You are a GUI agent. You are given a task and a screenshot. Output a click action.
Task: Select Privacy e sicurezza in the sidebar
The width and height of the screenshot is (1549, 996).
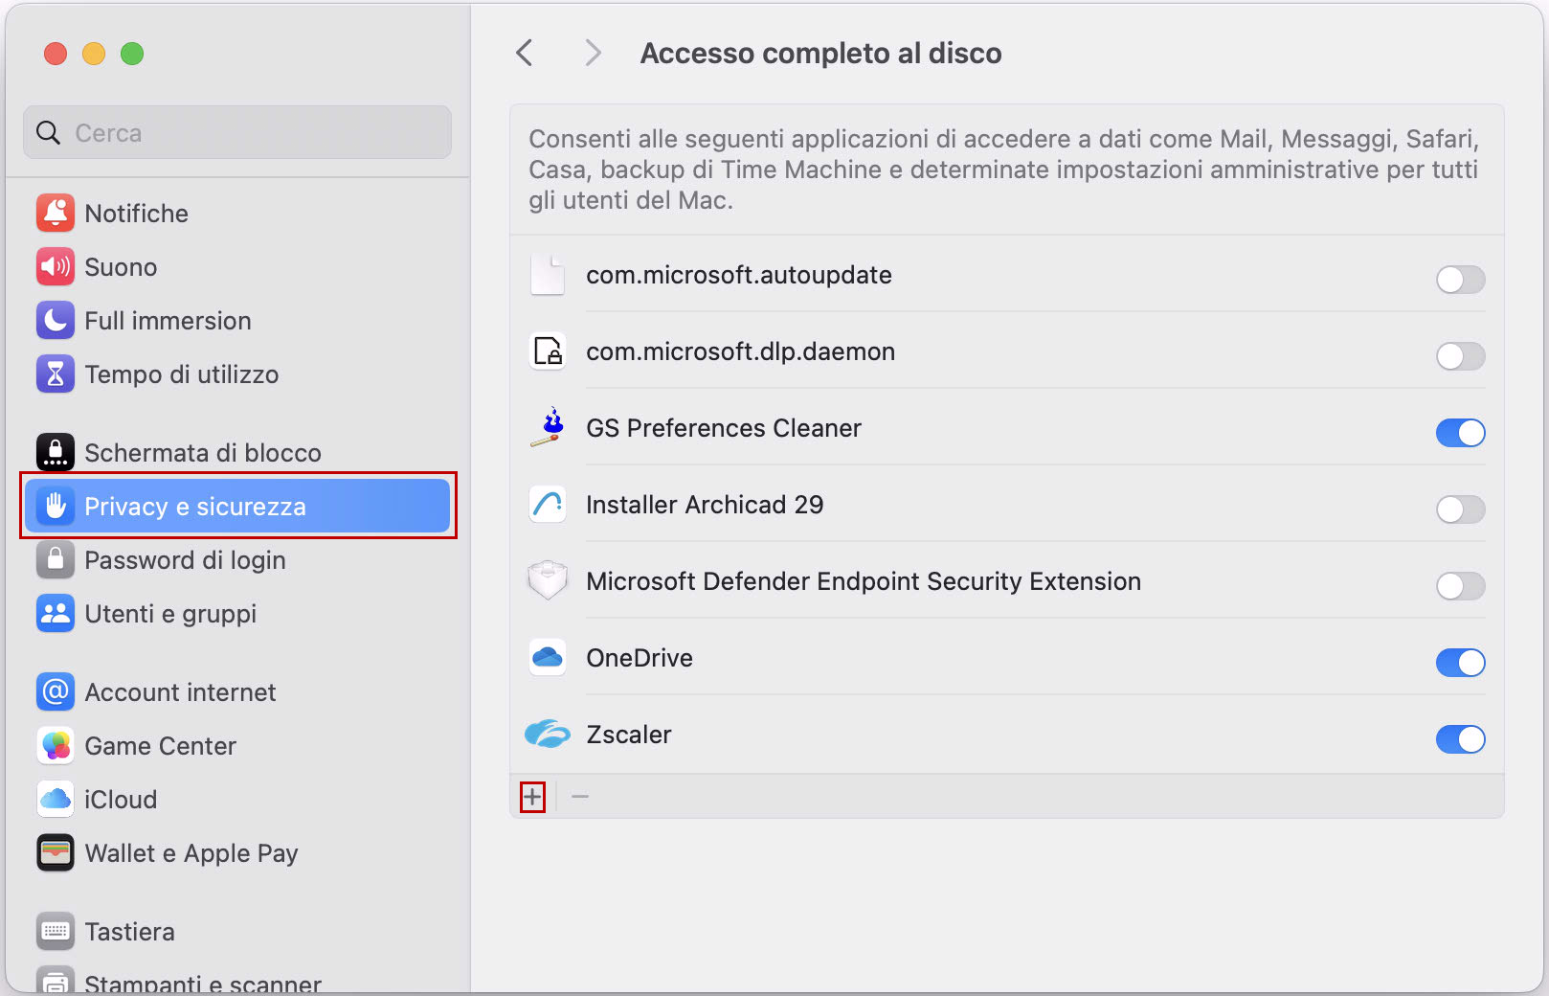click(x=195, y=506)
